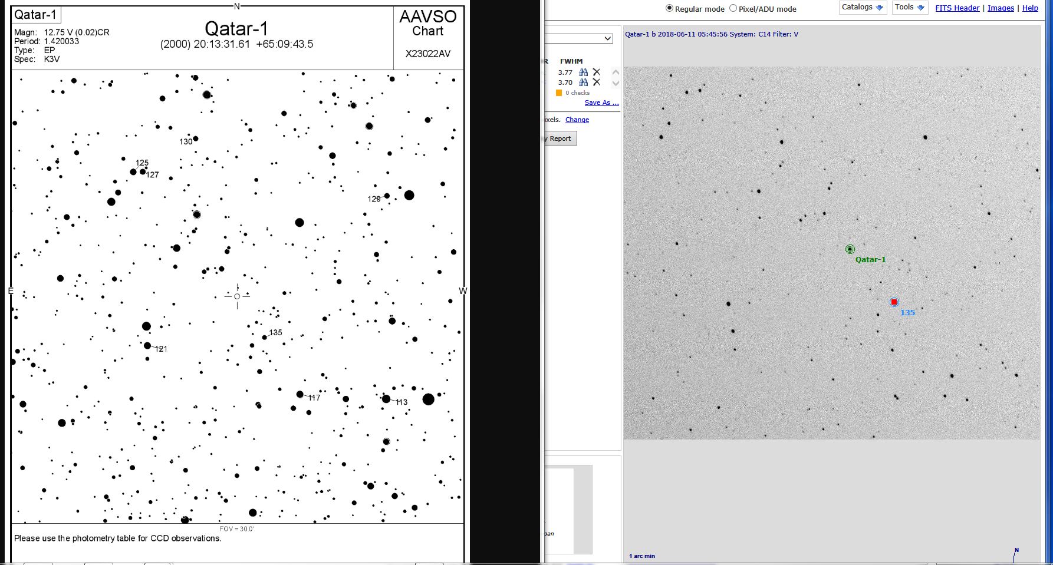Image resolution: width=1053 pixels, height=565 pixels.
Task: Open the Images link
Action: [x=1001, y=8]
